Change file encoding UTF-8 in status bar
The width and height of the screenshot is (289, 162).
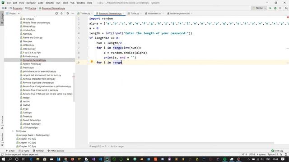tap(252, 154)
